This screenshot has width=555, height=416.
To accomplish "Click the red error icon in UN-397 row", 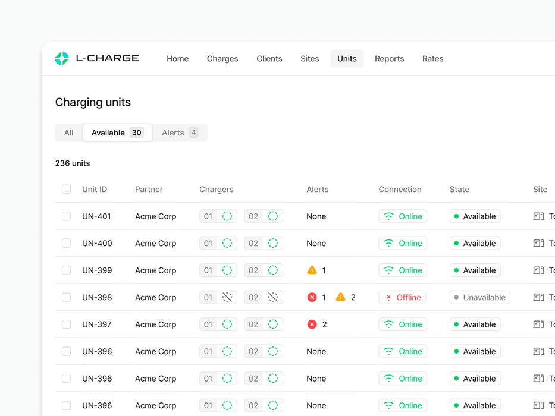I will click(x=312, y=324).
